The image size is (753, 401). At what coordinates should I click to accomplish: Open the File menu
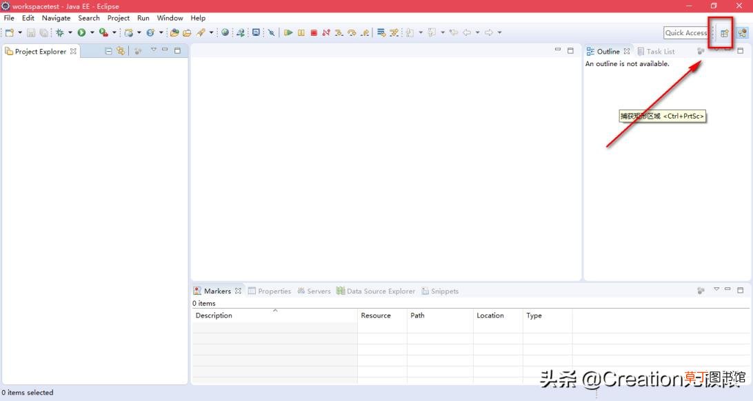(9, 18)
